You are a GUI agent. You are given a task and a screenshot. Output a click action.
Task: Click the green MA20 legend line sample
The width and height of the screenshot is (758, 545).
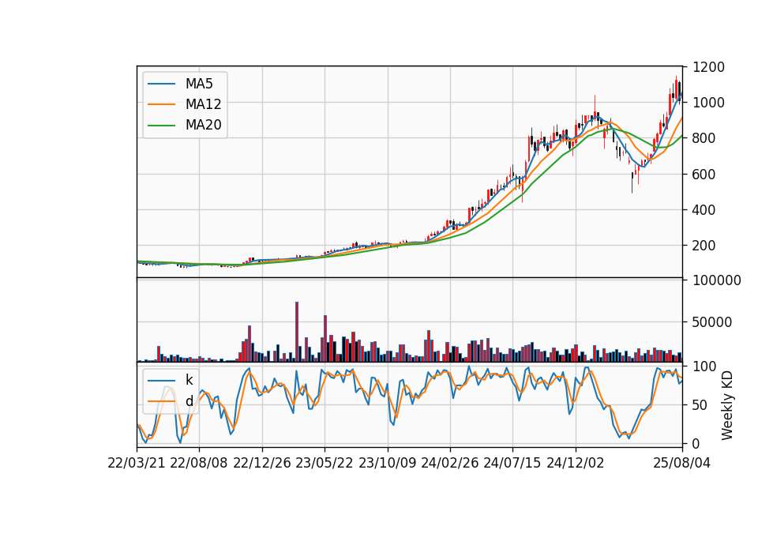pos(161,125)
